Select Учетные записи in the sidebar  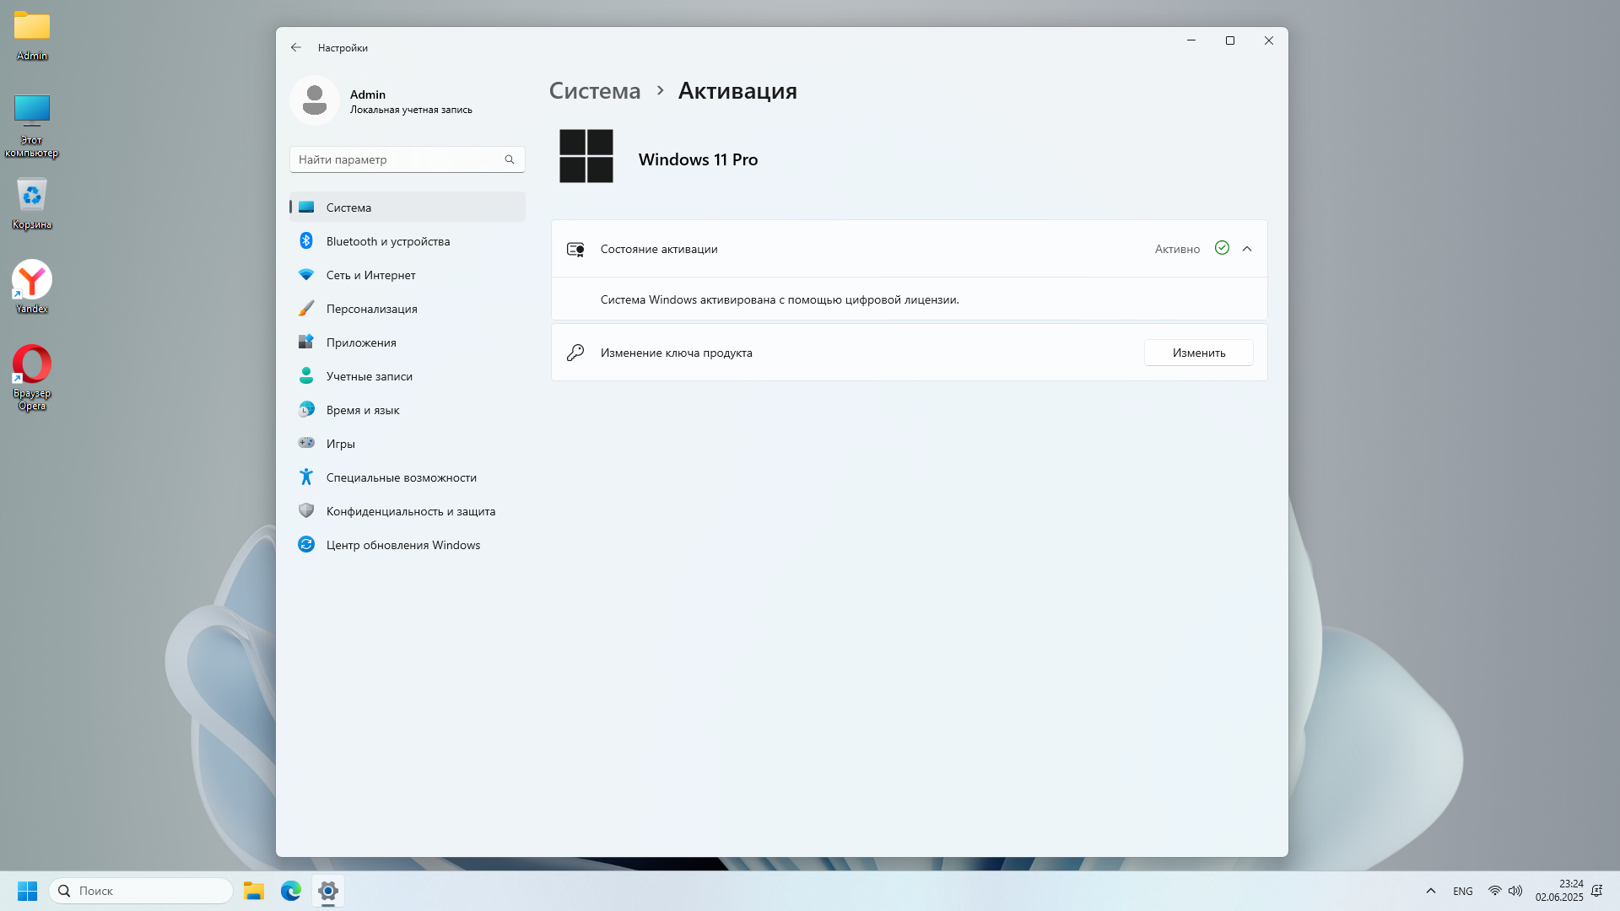pyautogui.click(x=370, y=376)
